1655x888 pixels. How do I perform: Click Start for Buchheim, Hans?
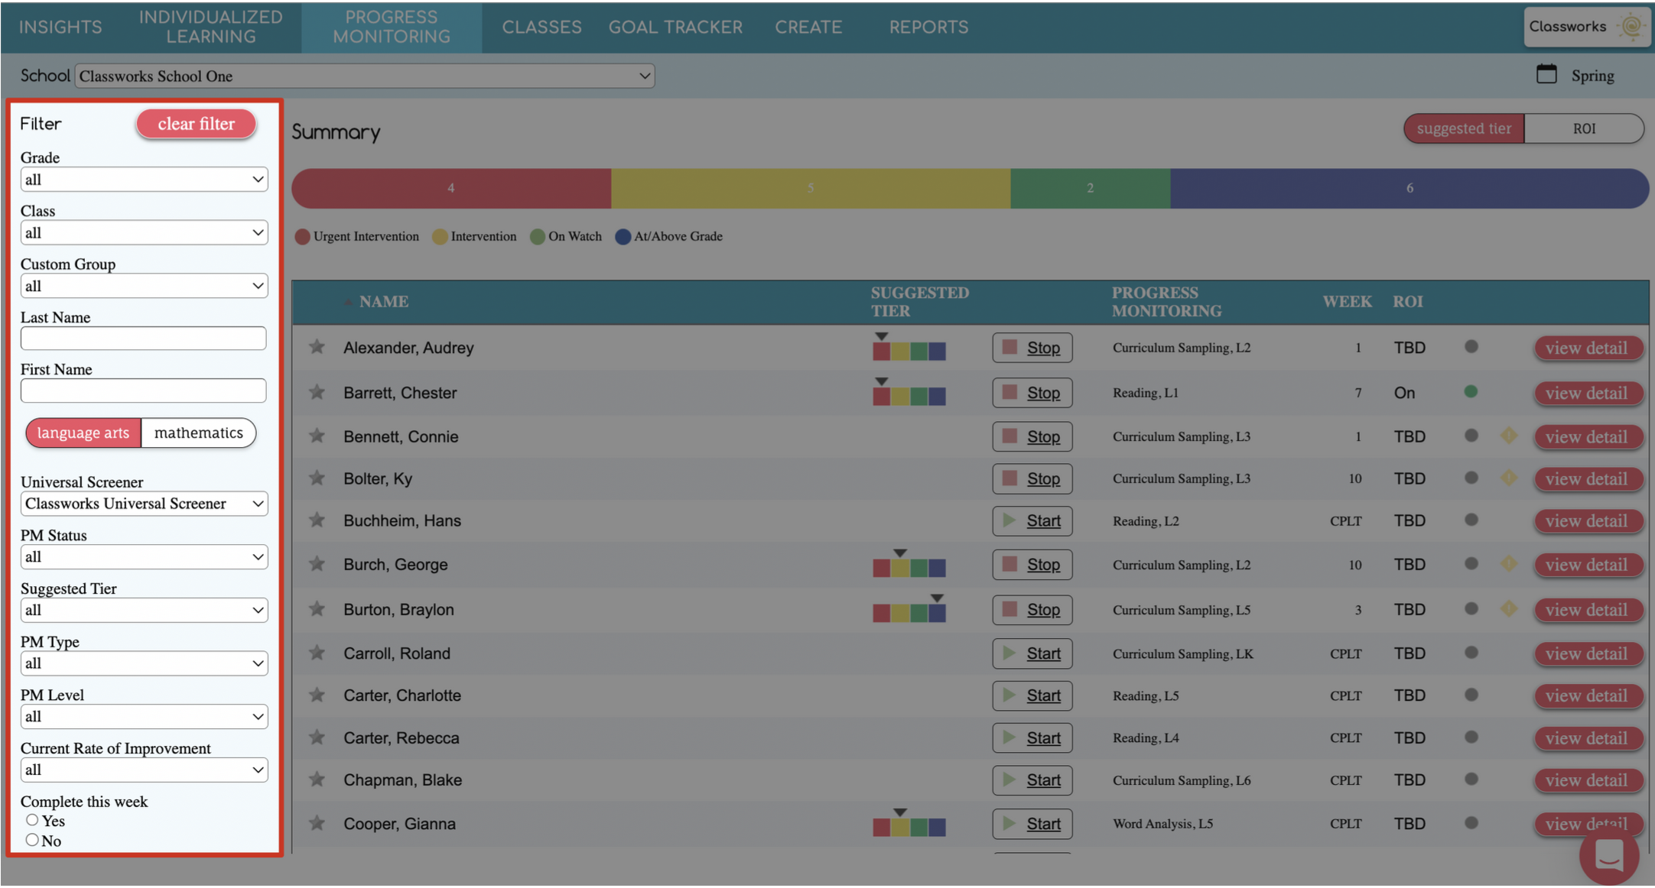tap(1032, 521)
